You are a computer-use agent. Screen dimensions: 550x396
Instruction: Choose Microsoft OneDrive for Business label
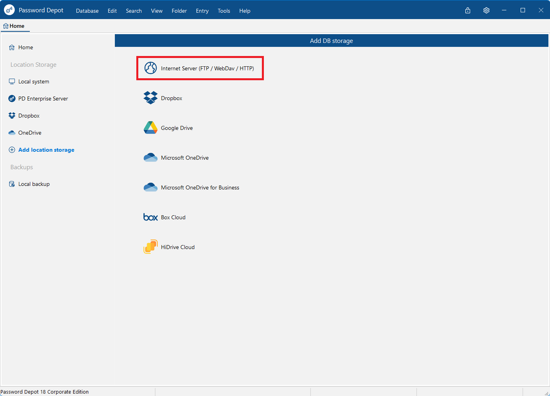tap(200, 187)
